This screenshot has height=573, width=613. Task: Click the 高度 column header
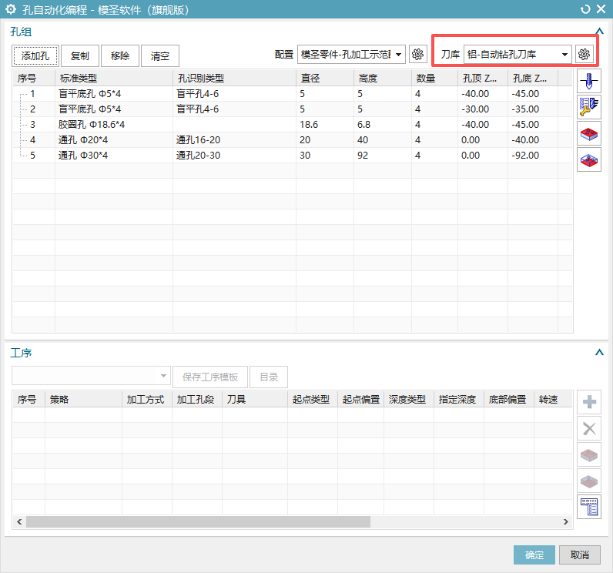(382, 79)
